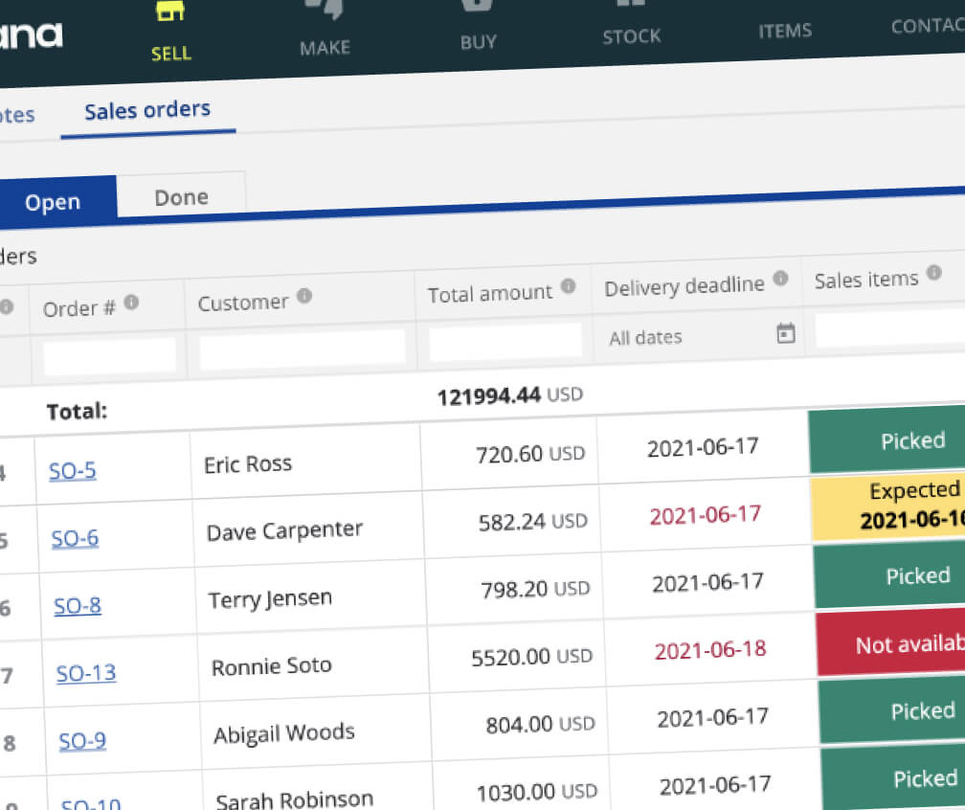The height and width of the screenshot is (810, 965).
Task: Click the info icon beside Delivery deadline
Action: (780, 279)
